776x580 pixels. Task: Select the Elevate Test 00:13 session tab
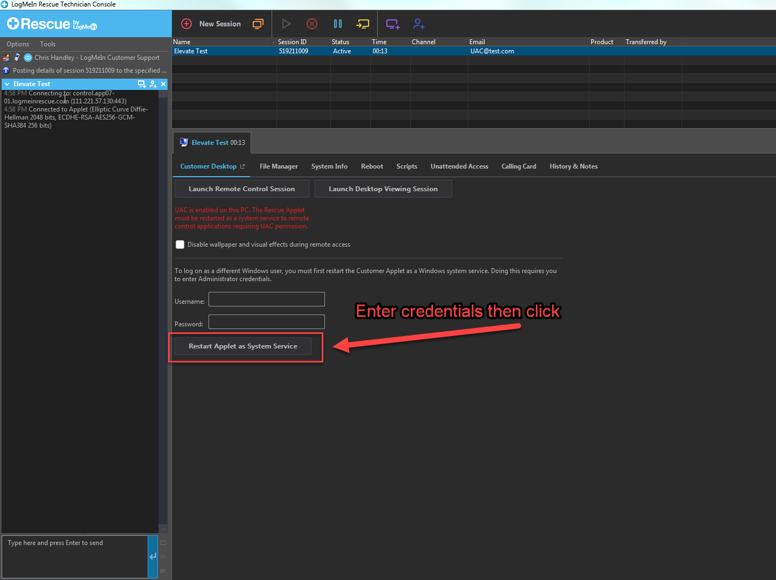click(212, 143)
